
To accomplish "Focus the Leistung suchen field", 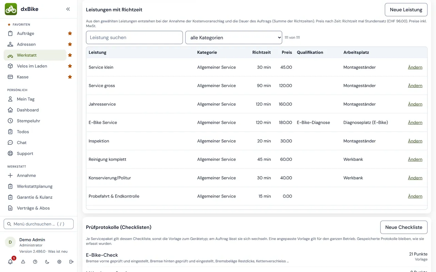I will point(134,37).
